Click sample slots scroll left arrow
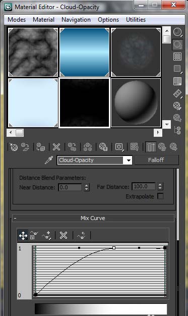This screenshot has width=188, height=316. (11, 133)
